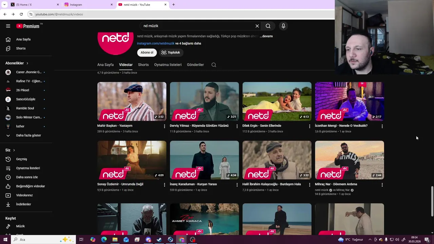Open the taskbar weather widget 9°C Yağmur
The image size is (434, 244).
pyautogui.click(x=351, y=240)
